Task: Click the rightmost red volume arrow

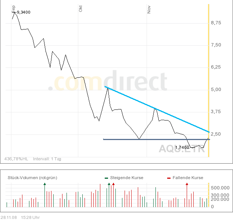Action: click(x=187, y=184)
